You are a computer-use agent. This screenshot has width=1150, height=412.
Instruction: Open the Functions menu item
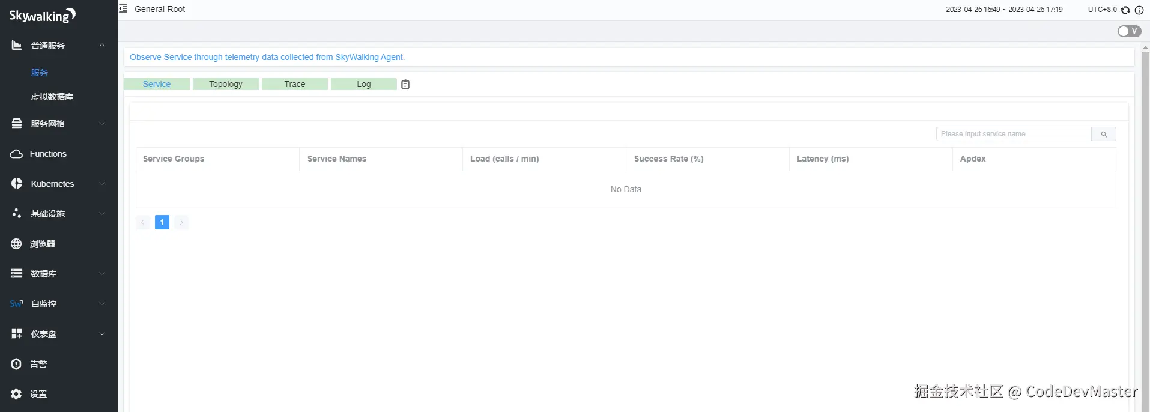48,154
